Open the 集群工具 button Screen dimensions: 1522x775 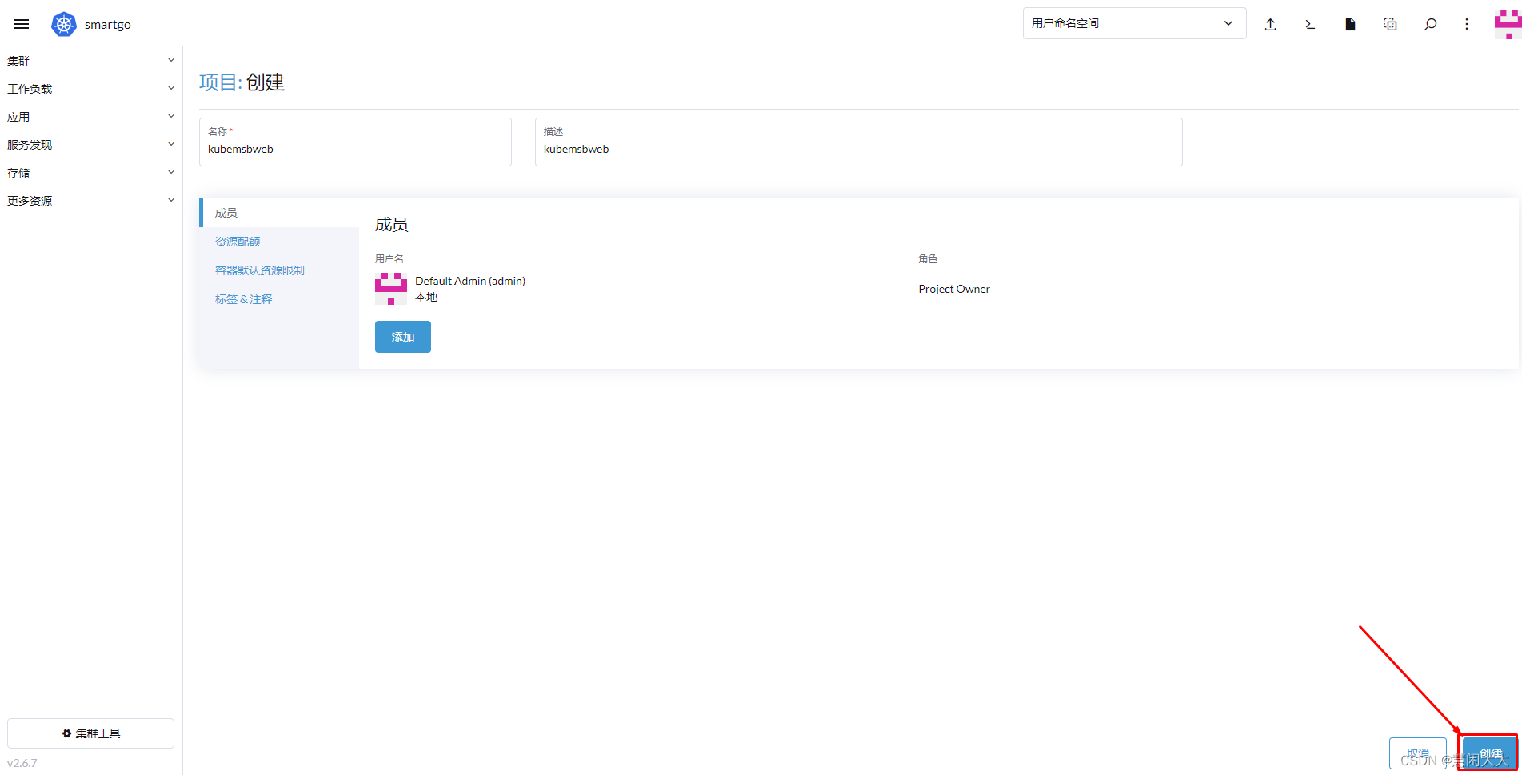coord(90,733)
